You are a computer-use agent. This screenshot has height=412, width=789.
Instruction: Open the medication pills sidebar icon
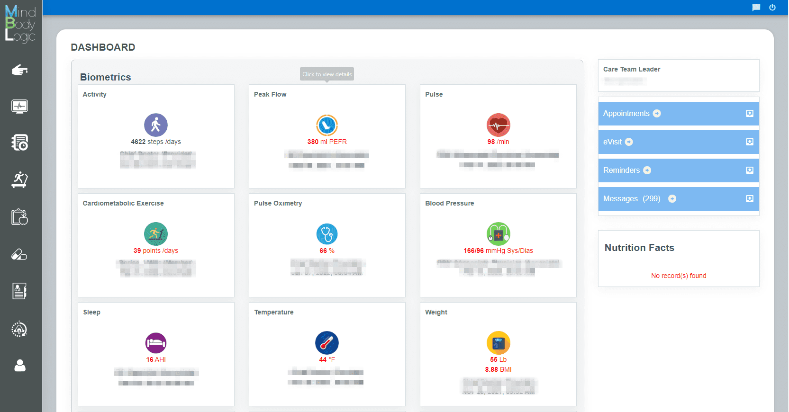pyautogui.click(x=19, y=254)
